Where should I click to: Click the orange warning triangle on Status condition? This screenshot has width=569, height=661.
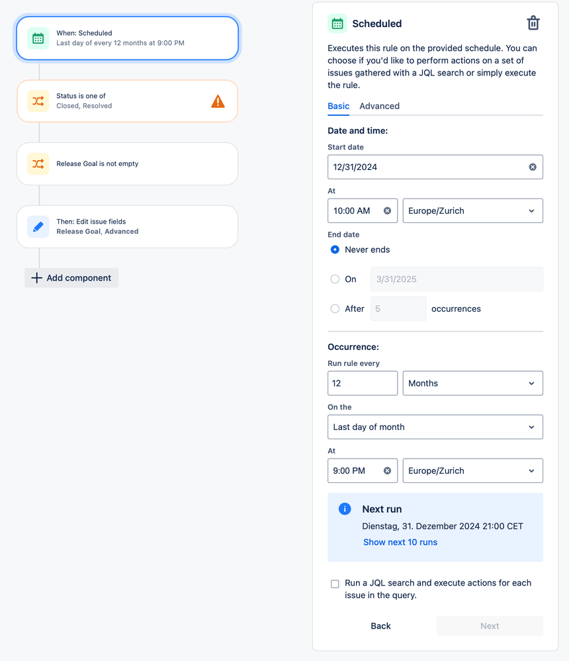click(218, 101)
